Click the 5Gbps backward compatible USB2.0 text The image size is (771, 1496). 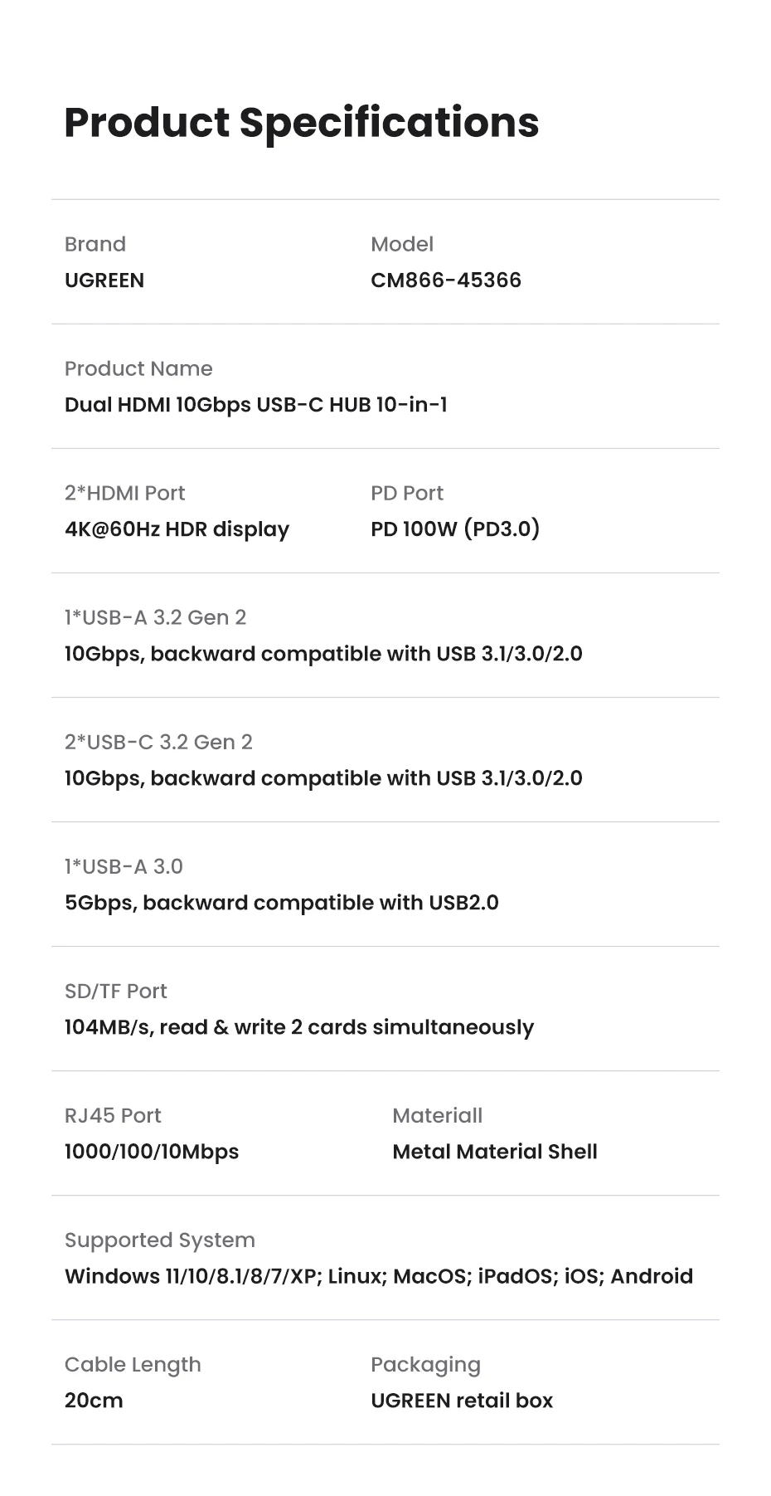click(282, 903)
